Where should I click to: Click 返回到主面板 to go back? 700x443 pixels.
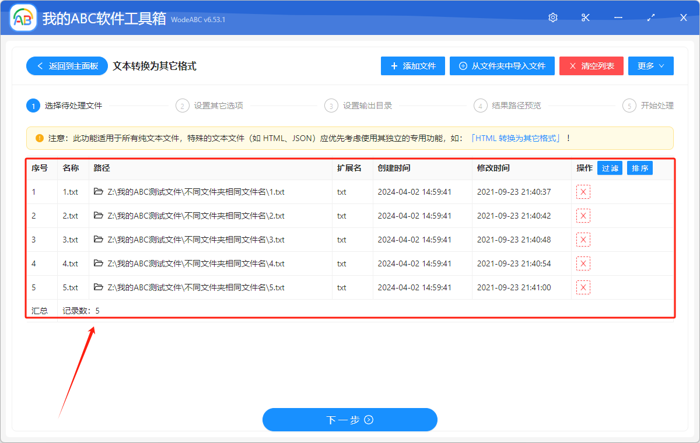pyautogui.click(x=66, y=65)
